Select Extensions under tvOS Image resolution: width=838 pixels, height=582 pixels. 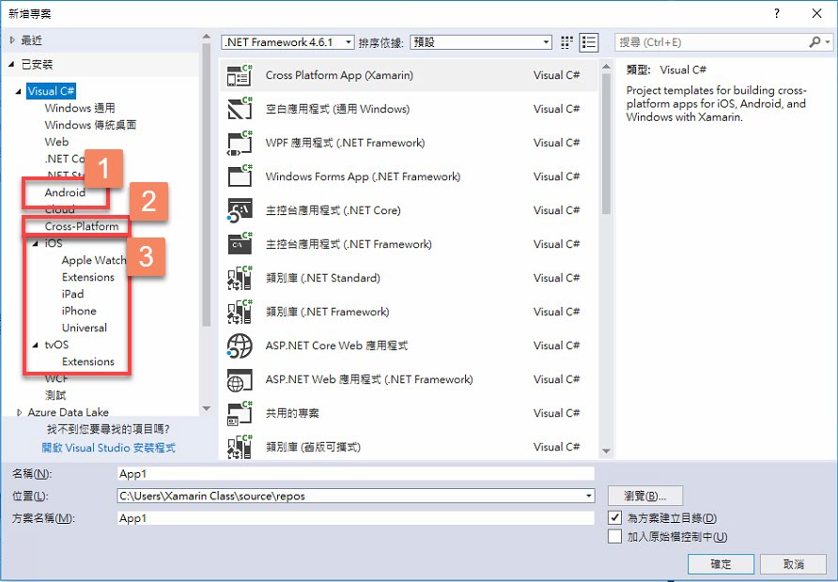coord(88,361)
